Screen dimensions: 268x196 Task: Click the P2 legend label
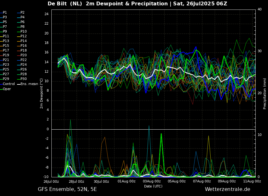point(23,13)
